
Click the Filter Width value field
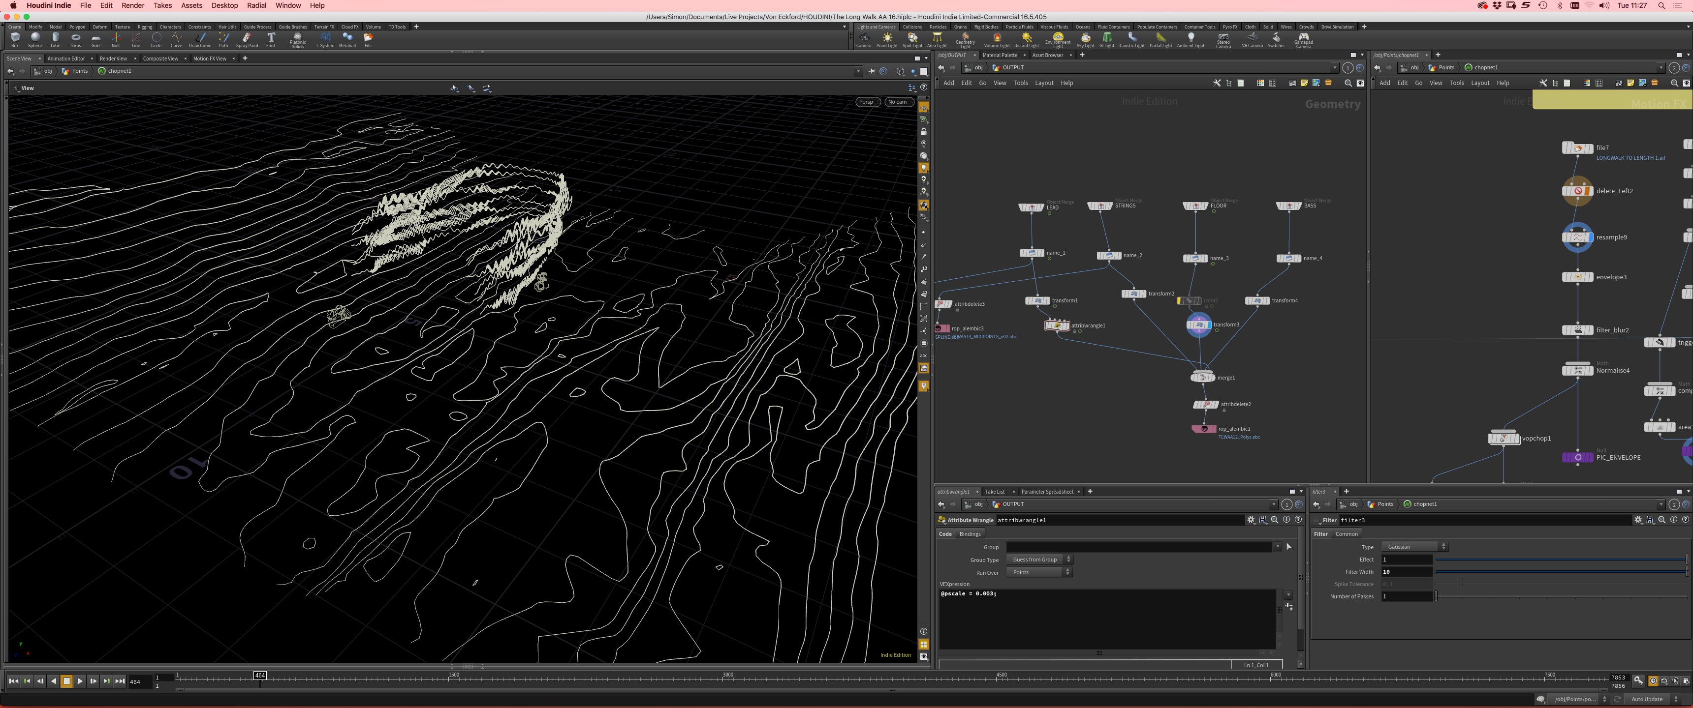1407,572
